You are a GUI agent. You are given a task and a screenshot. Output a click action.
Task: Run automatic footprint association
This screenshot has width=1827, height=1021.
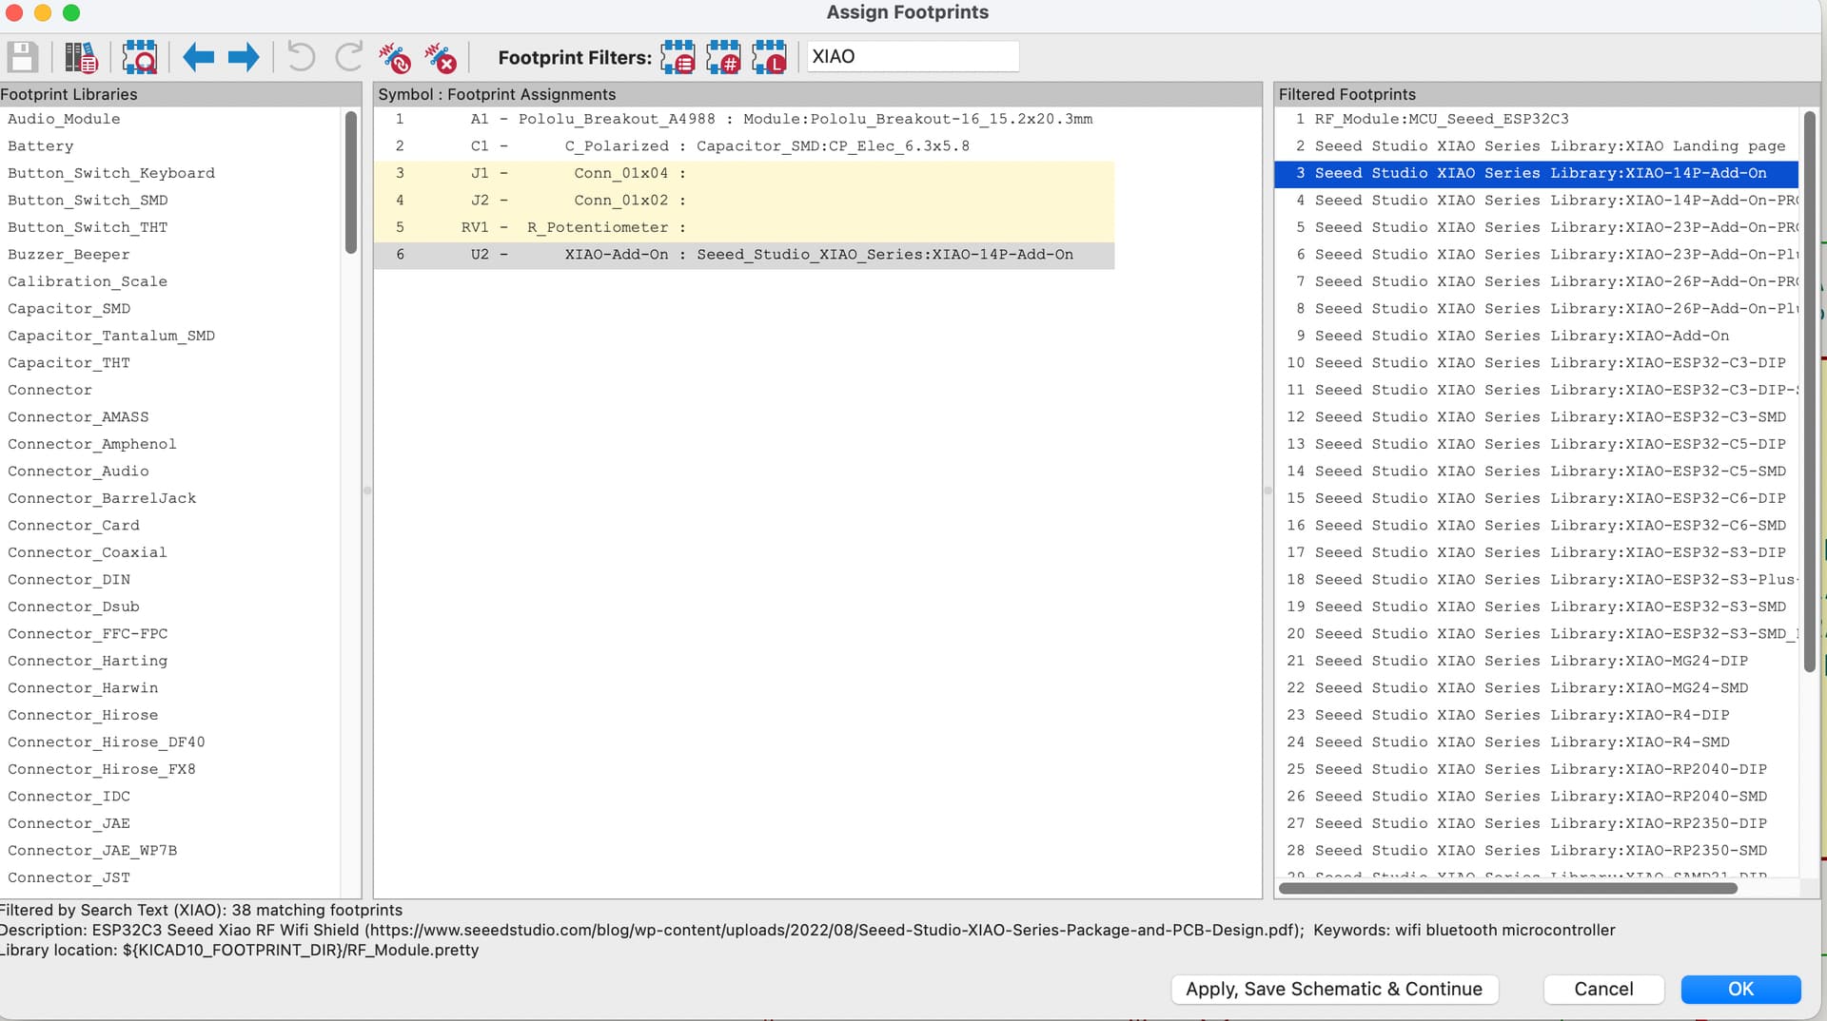[x=394, y=57]
